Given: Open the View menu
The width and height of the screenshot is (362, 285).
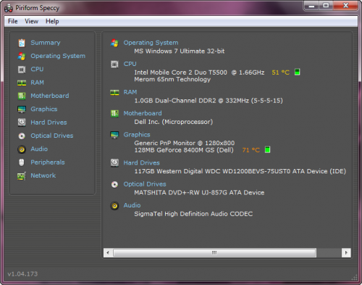Looking at the screenshot, I should point(31,21).
